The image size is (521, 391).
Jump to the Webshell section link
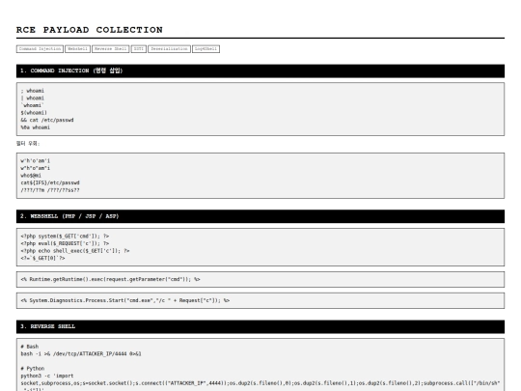[77, 49]
